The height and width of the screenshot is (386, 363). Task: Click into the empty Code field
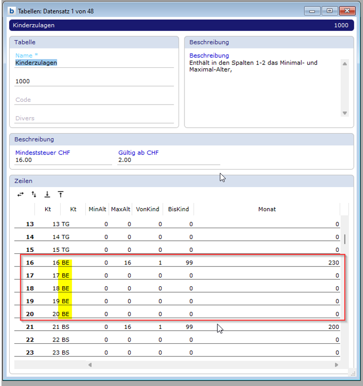[94, 100]
